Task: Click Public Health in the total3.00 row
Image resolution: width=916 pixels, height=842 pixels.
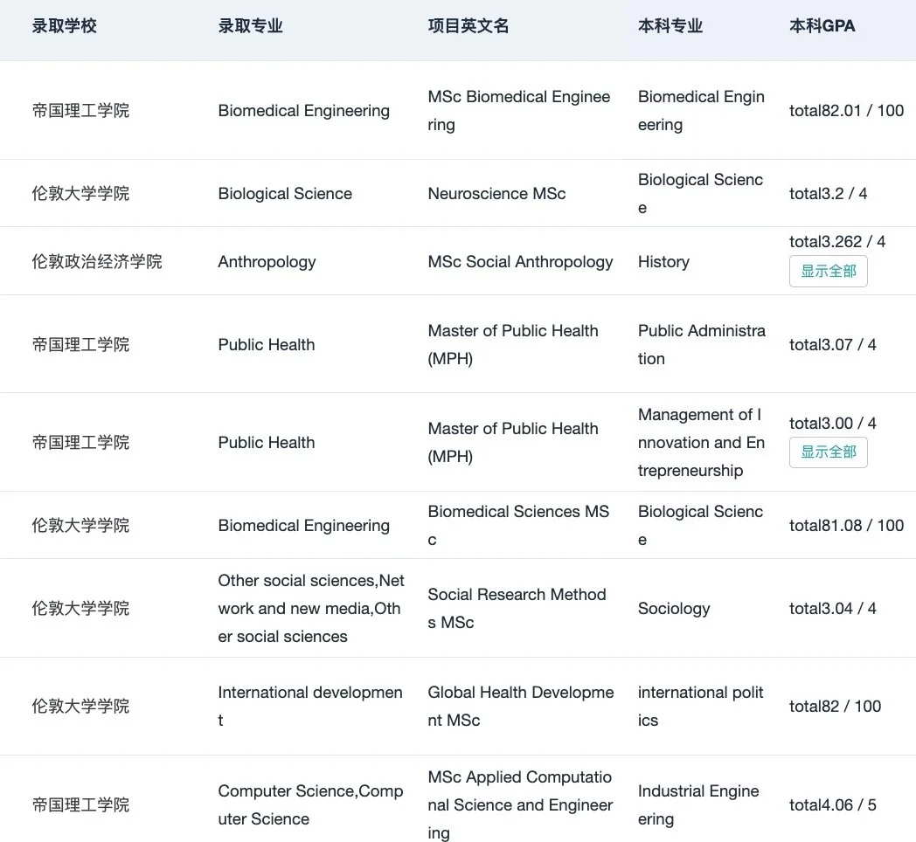Action: [267, 443]
